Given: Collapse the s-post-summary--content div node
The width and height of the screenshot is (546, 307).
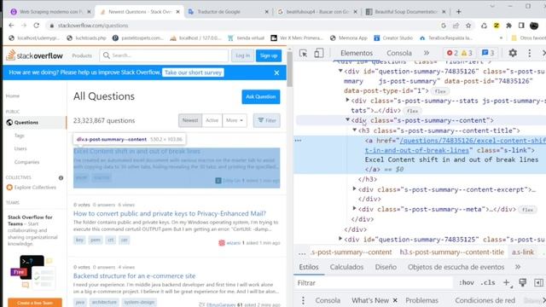Looking at the screenshot, I should [x=347, y=119].
